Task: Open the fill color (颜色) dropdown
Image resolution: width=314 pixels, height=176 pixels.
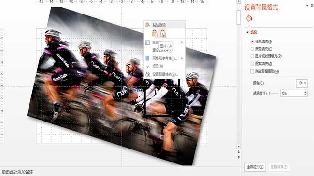Action: pos(301,83)
